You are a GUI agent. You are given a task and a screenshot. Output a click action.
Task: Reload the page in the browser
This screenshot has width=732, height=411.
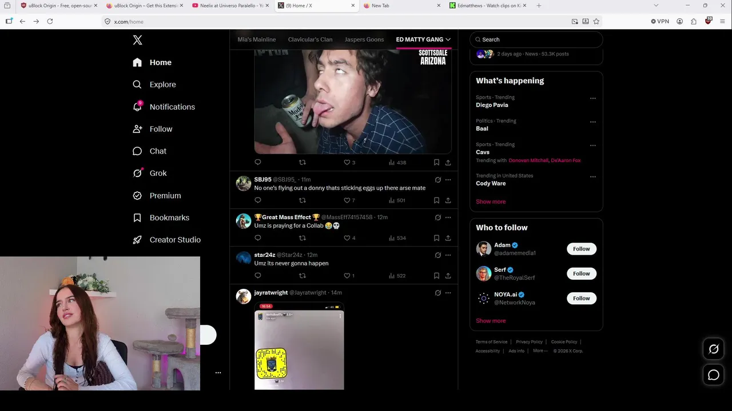[50, 21]
